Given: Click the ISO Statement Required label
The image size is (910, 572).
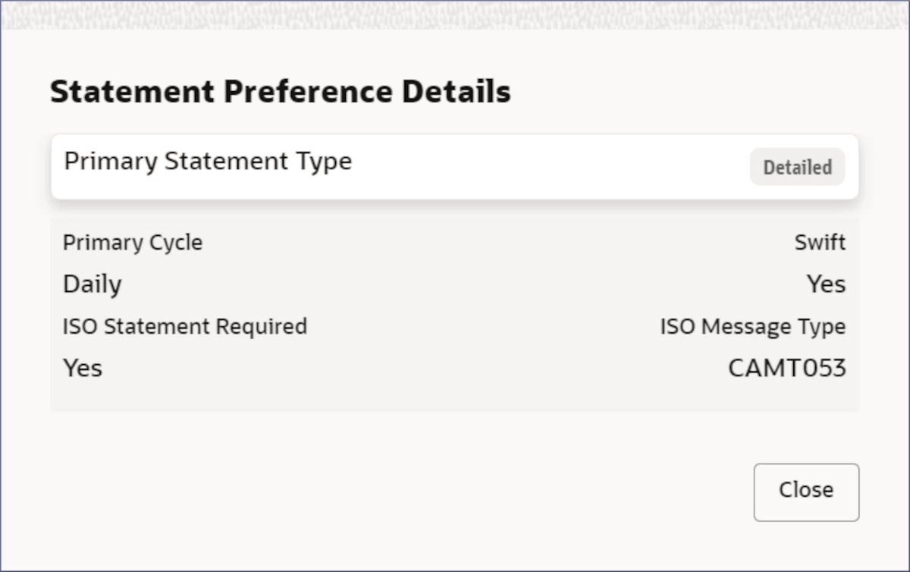Looking at the screenshot, I should 184,326.
